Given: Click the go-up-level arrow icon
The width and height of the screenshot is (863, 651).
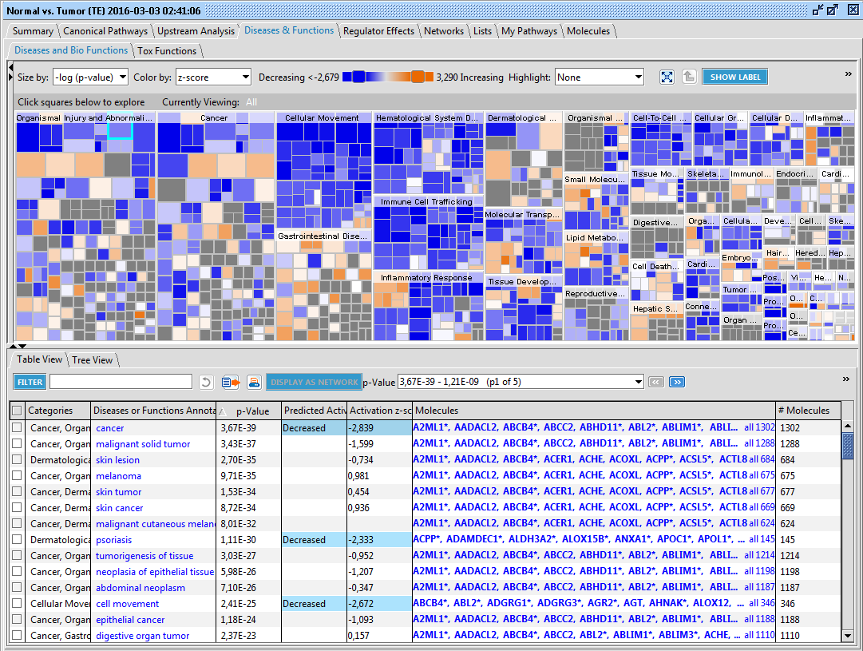Looking at the screenshot, I should [689, 77].
